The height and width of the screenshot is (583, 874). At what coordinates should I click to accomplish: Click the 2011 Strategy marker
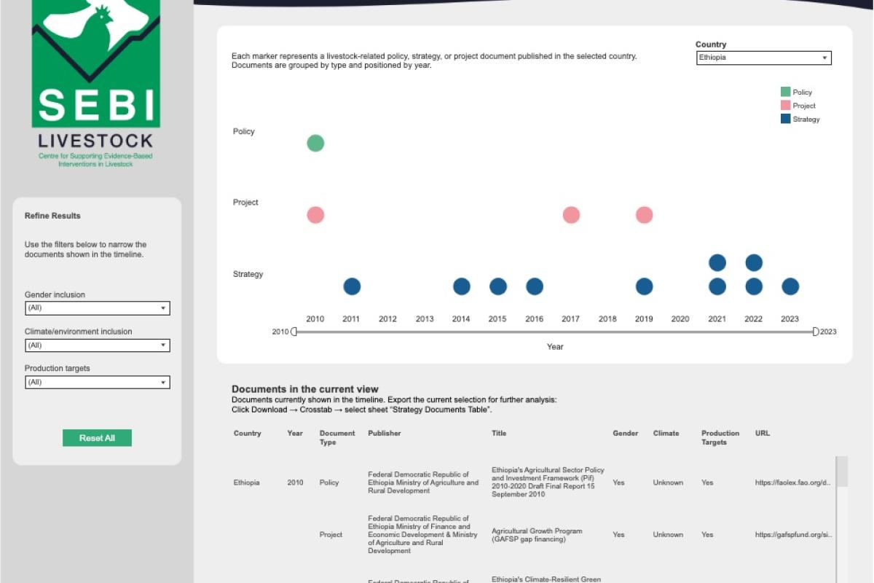(352, 286)
